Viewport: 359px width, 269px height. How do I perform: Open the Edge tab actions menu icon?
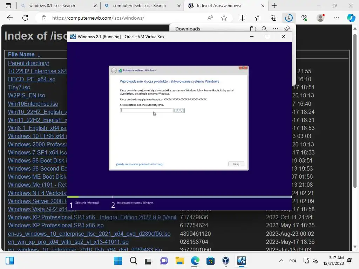click(x=8, y=6)
